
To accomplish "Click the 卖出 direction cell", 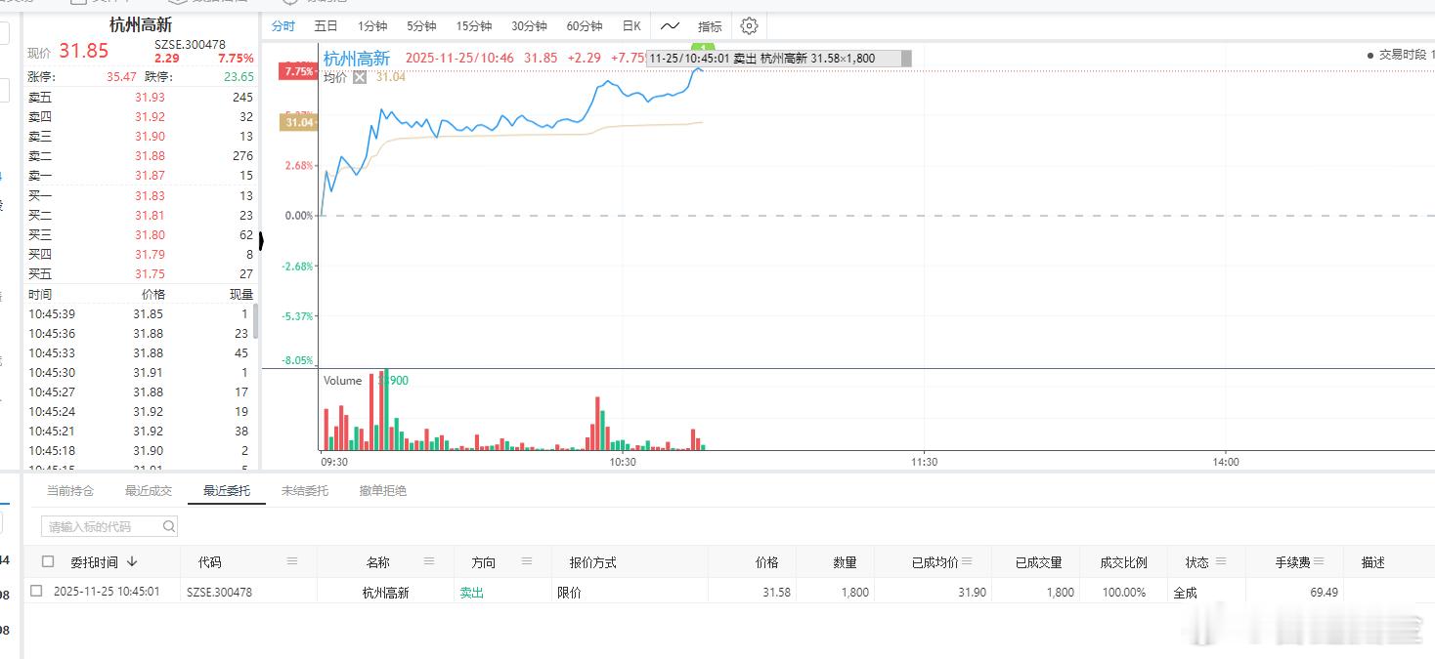I will coord(472,592).
